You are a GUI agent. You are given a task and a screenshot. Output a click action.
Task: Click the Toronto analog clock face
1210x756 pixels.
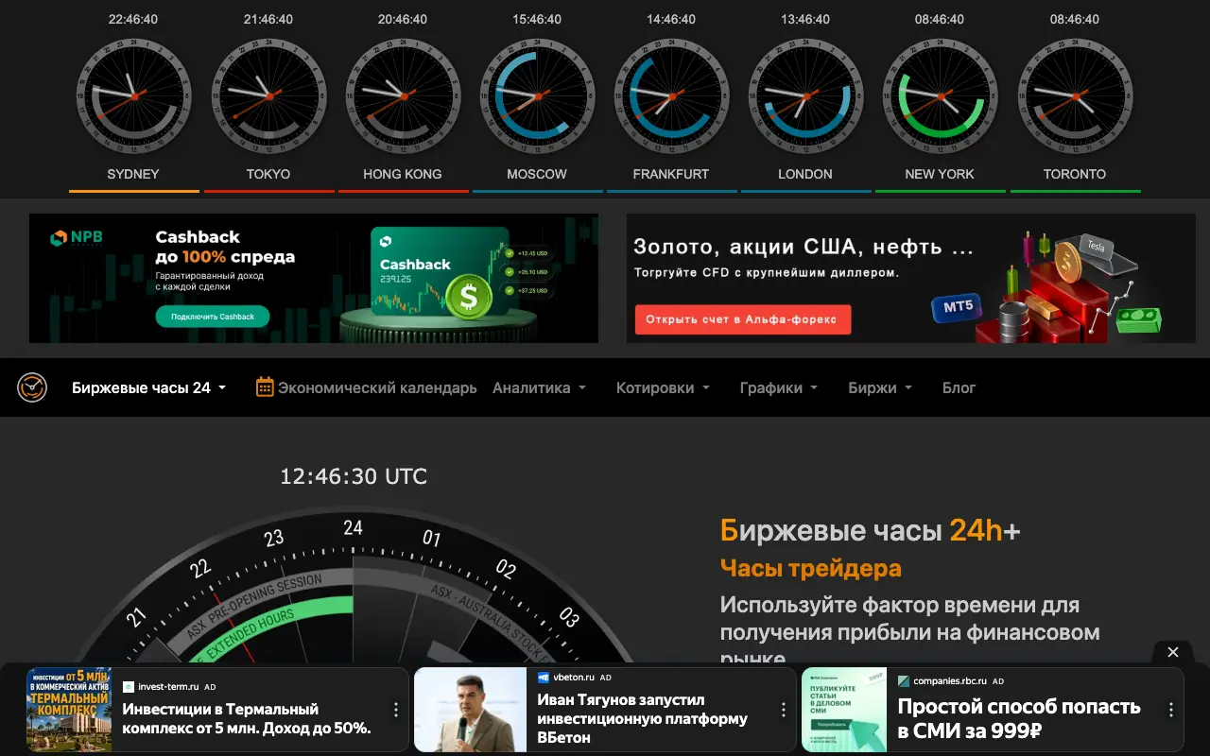click(1075, 96)
